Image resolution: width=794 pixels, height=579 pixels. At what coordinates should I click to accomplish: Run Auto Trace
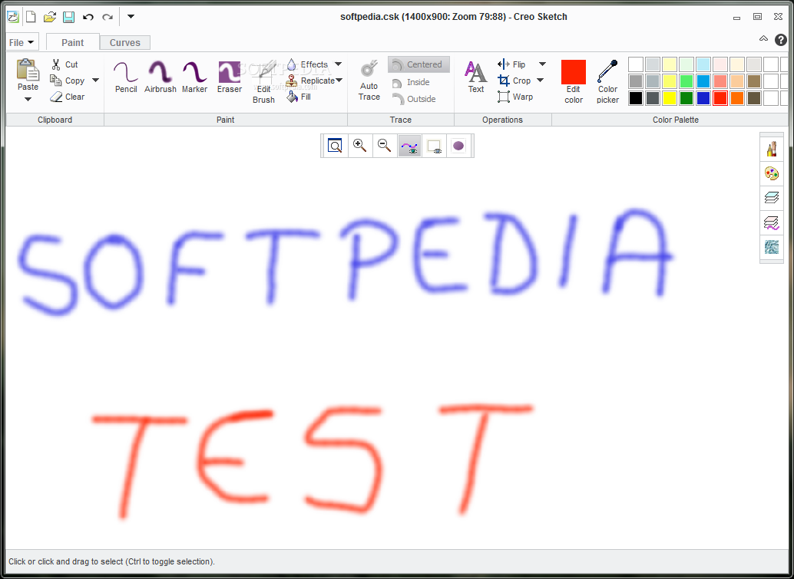tap(369, 81)
